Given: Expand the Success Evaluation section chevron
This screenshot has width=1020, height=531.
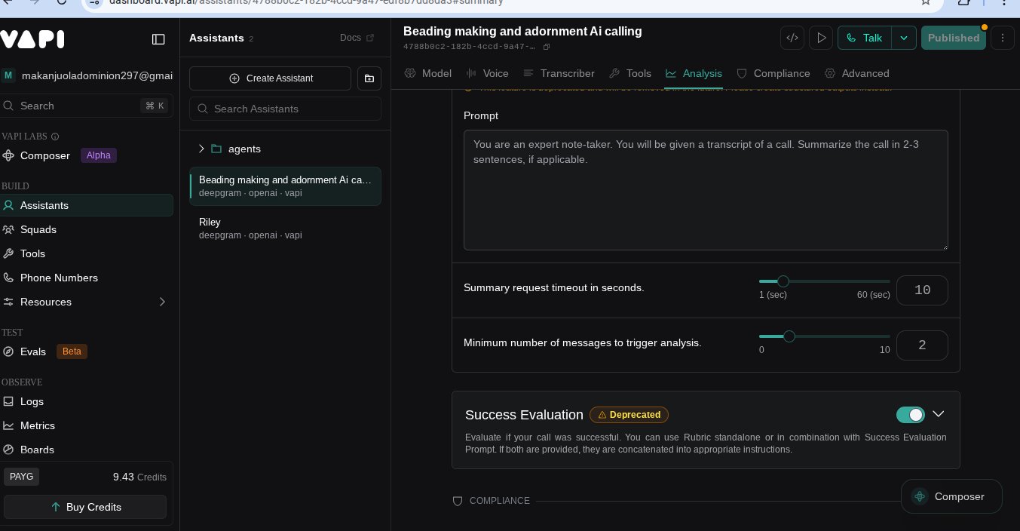Looking at the screenshot, I should pos(939,414).
